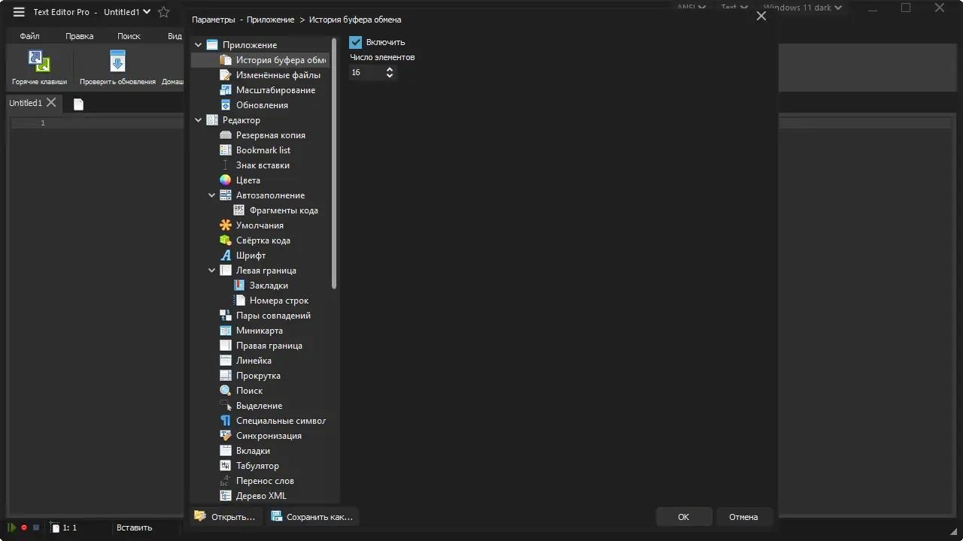Click the Число элементов number field
This screenshot has height=541, width=963.
(x=367, y=72)
